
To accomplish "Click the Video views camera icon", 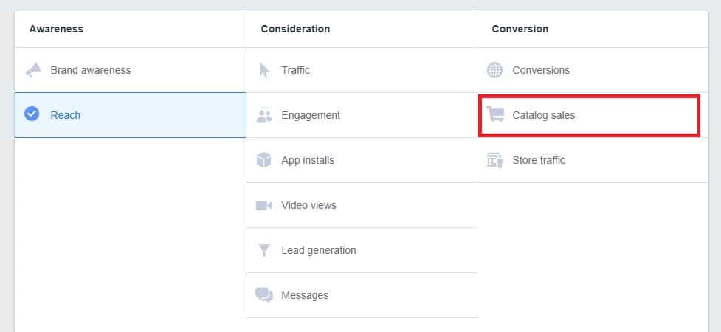I will pyautogui.click(x=264, y=205).
